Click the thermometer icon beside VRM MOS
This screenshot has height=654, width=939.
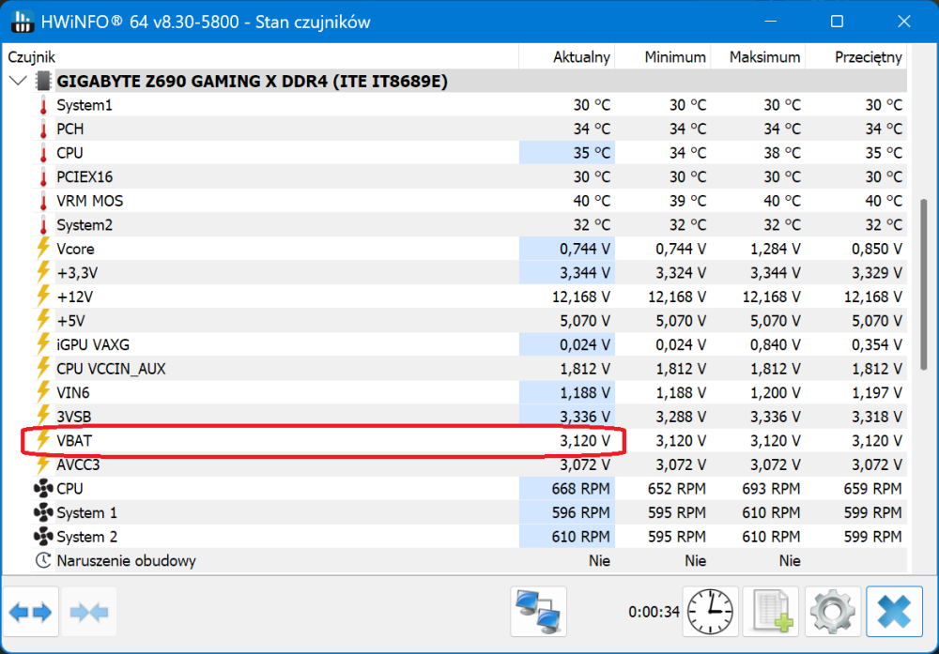pyautogui.click(x=43, y=201)
